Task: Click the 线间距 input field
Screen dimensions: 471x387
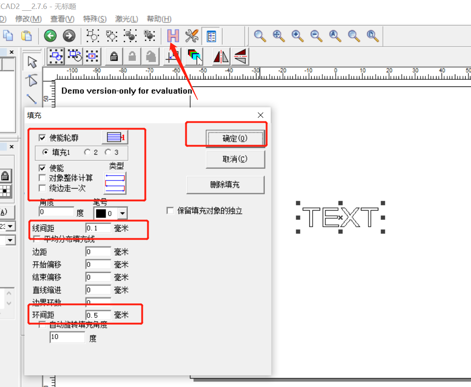Action: click(x=98, y=228)
